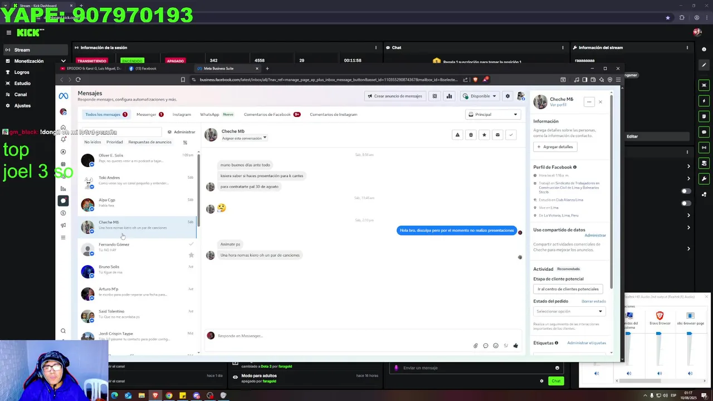The image size is (713, 401).
Task: Open Seleccionar opción order status dropdown
Action: pyautogui.click(x=569, y=311)
